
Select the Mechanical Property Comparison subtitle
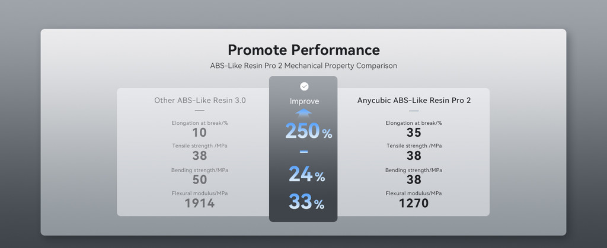pyautogui.click(x=303, y=66)
